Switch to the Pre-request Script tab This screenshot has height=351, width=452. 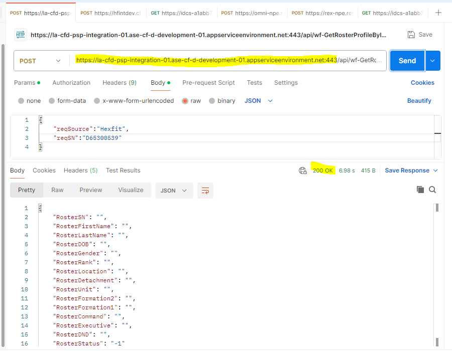tap(208, 82)
